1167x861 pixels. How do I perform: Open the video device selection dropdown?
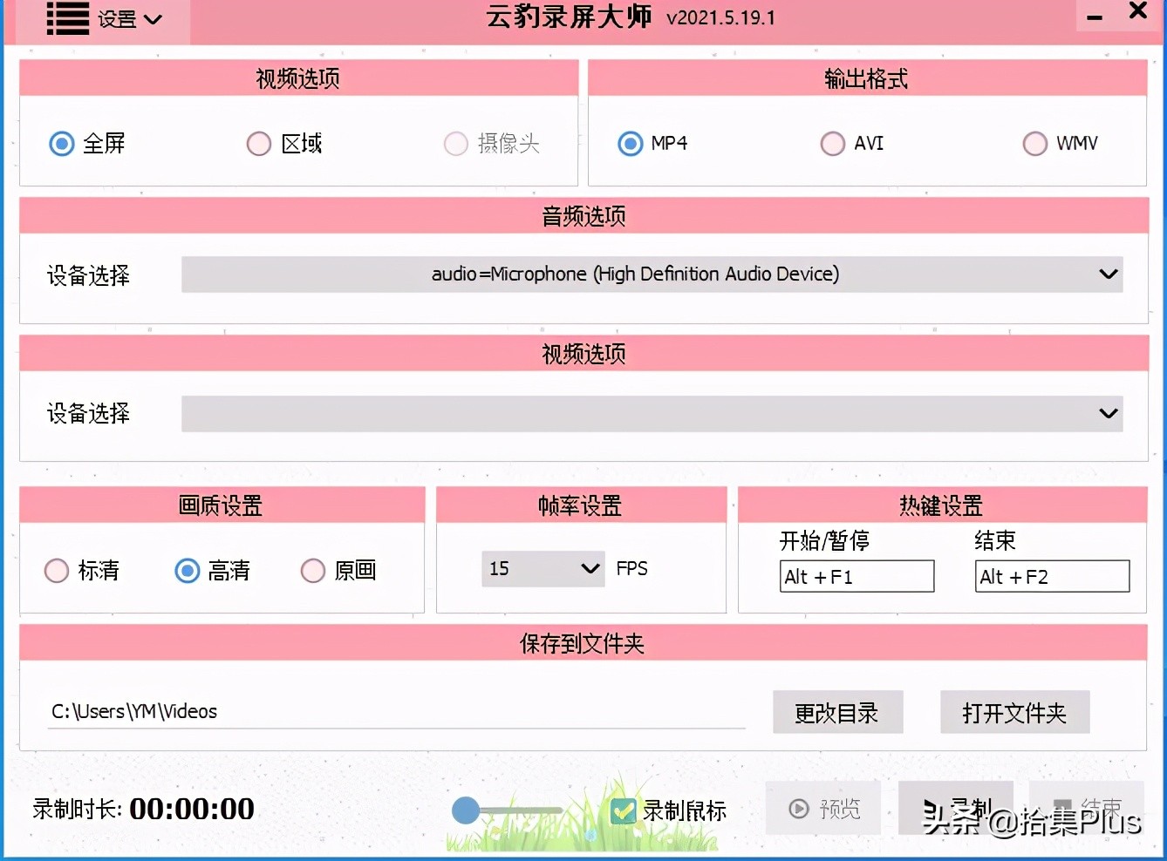[x=652, y=413]
